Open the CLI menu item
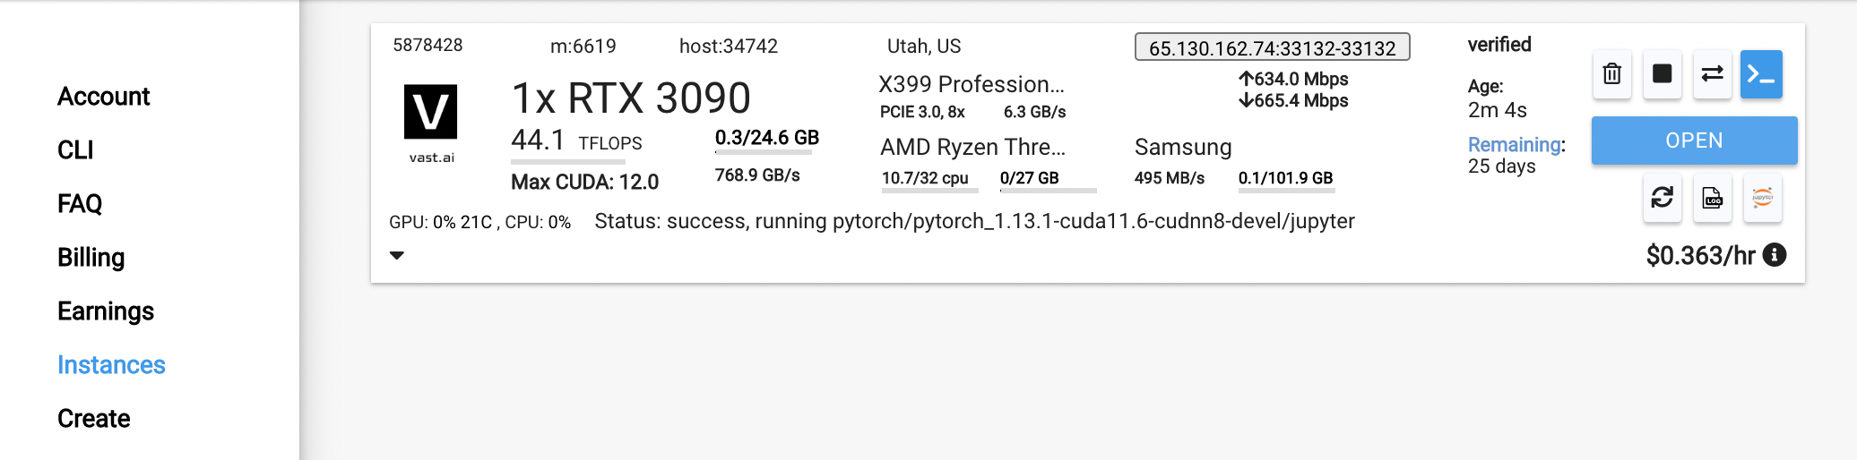The height and width of the screenshot is (460, 1857). coord(75,150)
